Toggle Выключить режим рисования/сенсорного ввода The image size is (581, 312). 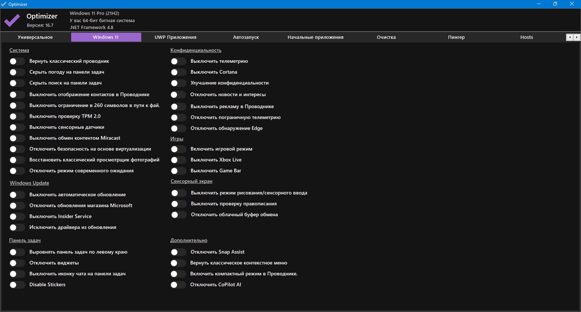pos(179,193)
